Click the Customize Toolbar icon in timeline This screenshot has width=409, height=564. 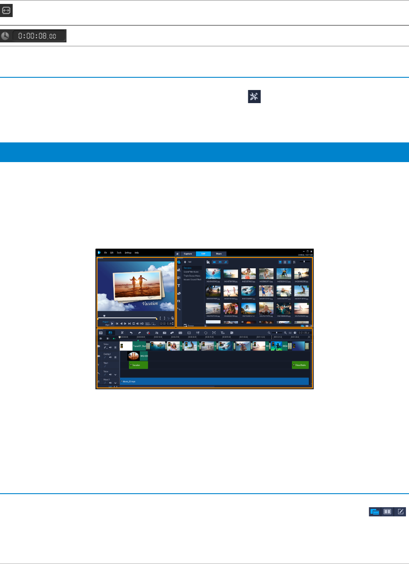[122, 332]
